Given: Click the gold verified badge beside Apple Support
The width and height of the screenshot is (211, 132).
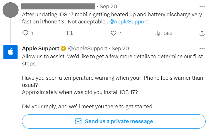Looking at the screenshot, I should coord(63,49).
